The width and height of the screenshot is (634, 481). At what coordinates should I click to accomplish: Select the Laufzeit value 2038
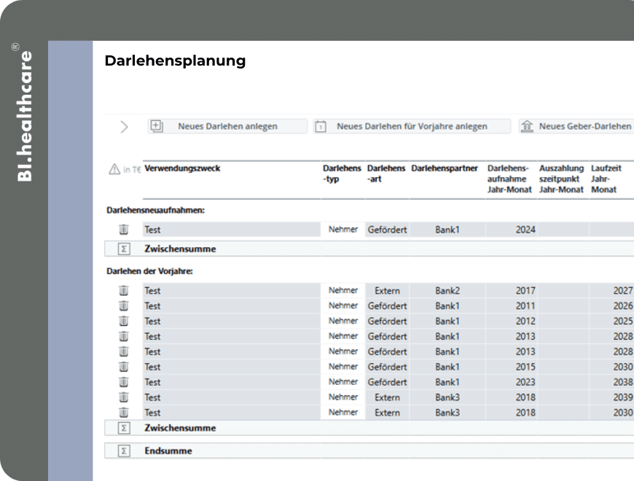pyautogui.click(x=611, y=383)
